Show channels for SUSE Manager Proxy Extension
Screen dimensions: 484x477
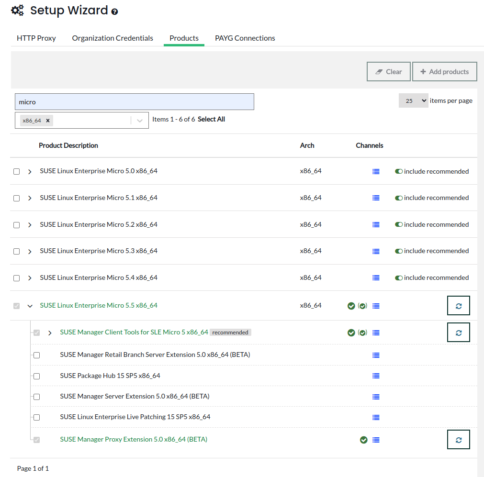point(376,440)
